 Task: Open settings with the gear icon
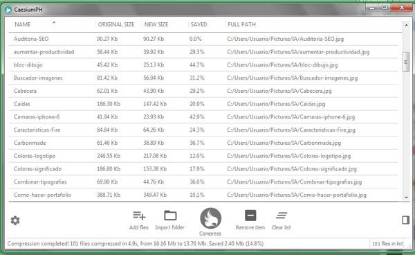pyautogui.click(x=15, y=220)
